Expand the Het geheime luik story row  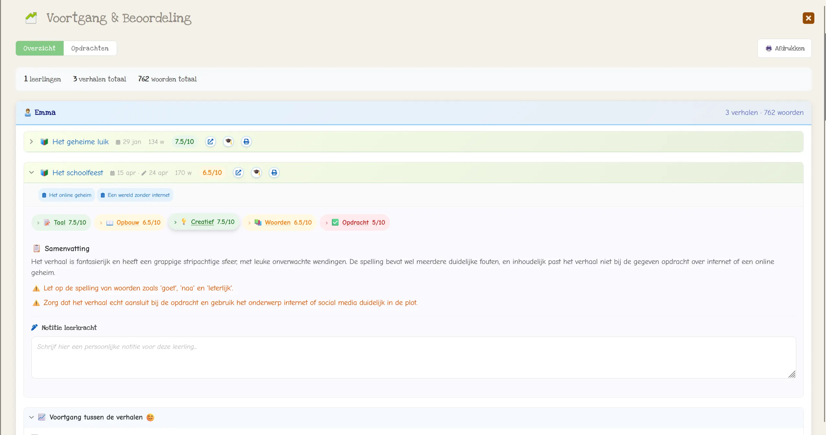[x=31, y=142]
